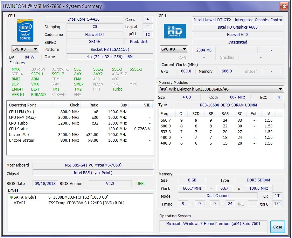Click the Prod. Unit field
The width and height of the screenshot is (292, 238).
pyautogui.click(x=139, y=42)
